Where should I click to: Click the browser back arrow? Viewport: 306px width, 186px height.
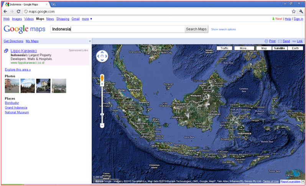click(x=5, y=12)
